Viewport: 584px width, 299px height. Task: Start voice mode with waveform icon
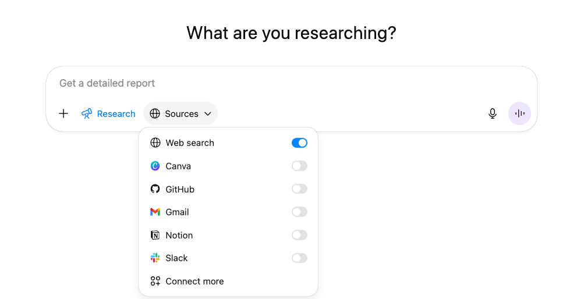519,113
